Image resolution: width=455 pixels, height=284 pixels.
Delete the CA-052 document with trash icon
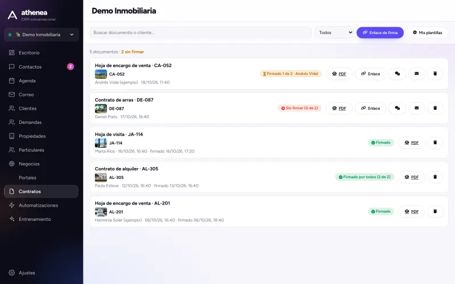point(435,74)
